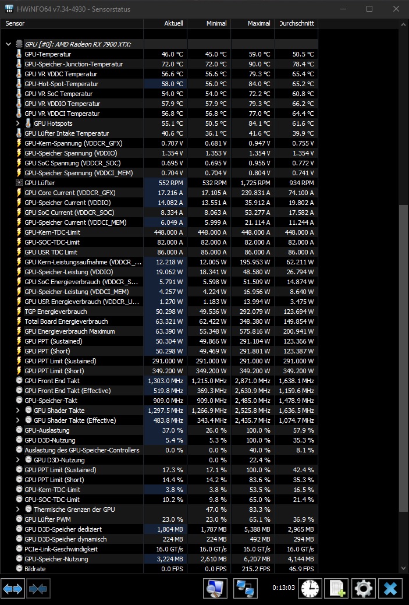Click the collapse columns arrows button
The width and height of the screenshot is (409, 605).
[x=38, y=589]
